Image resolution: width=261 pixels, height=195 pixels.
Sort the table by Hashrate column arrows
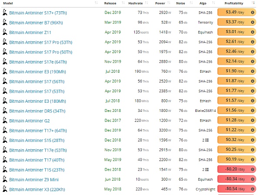(x=146, y=3)
